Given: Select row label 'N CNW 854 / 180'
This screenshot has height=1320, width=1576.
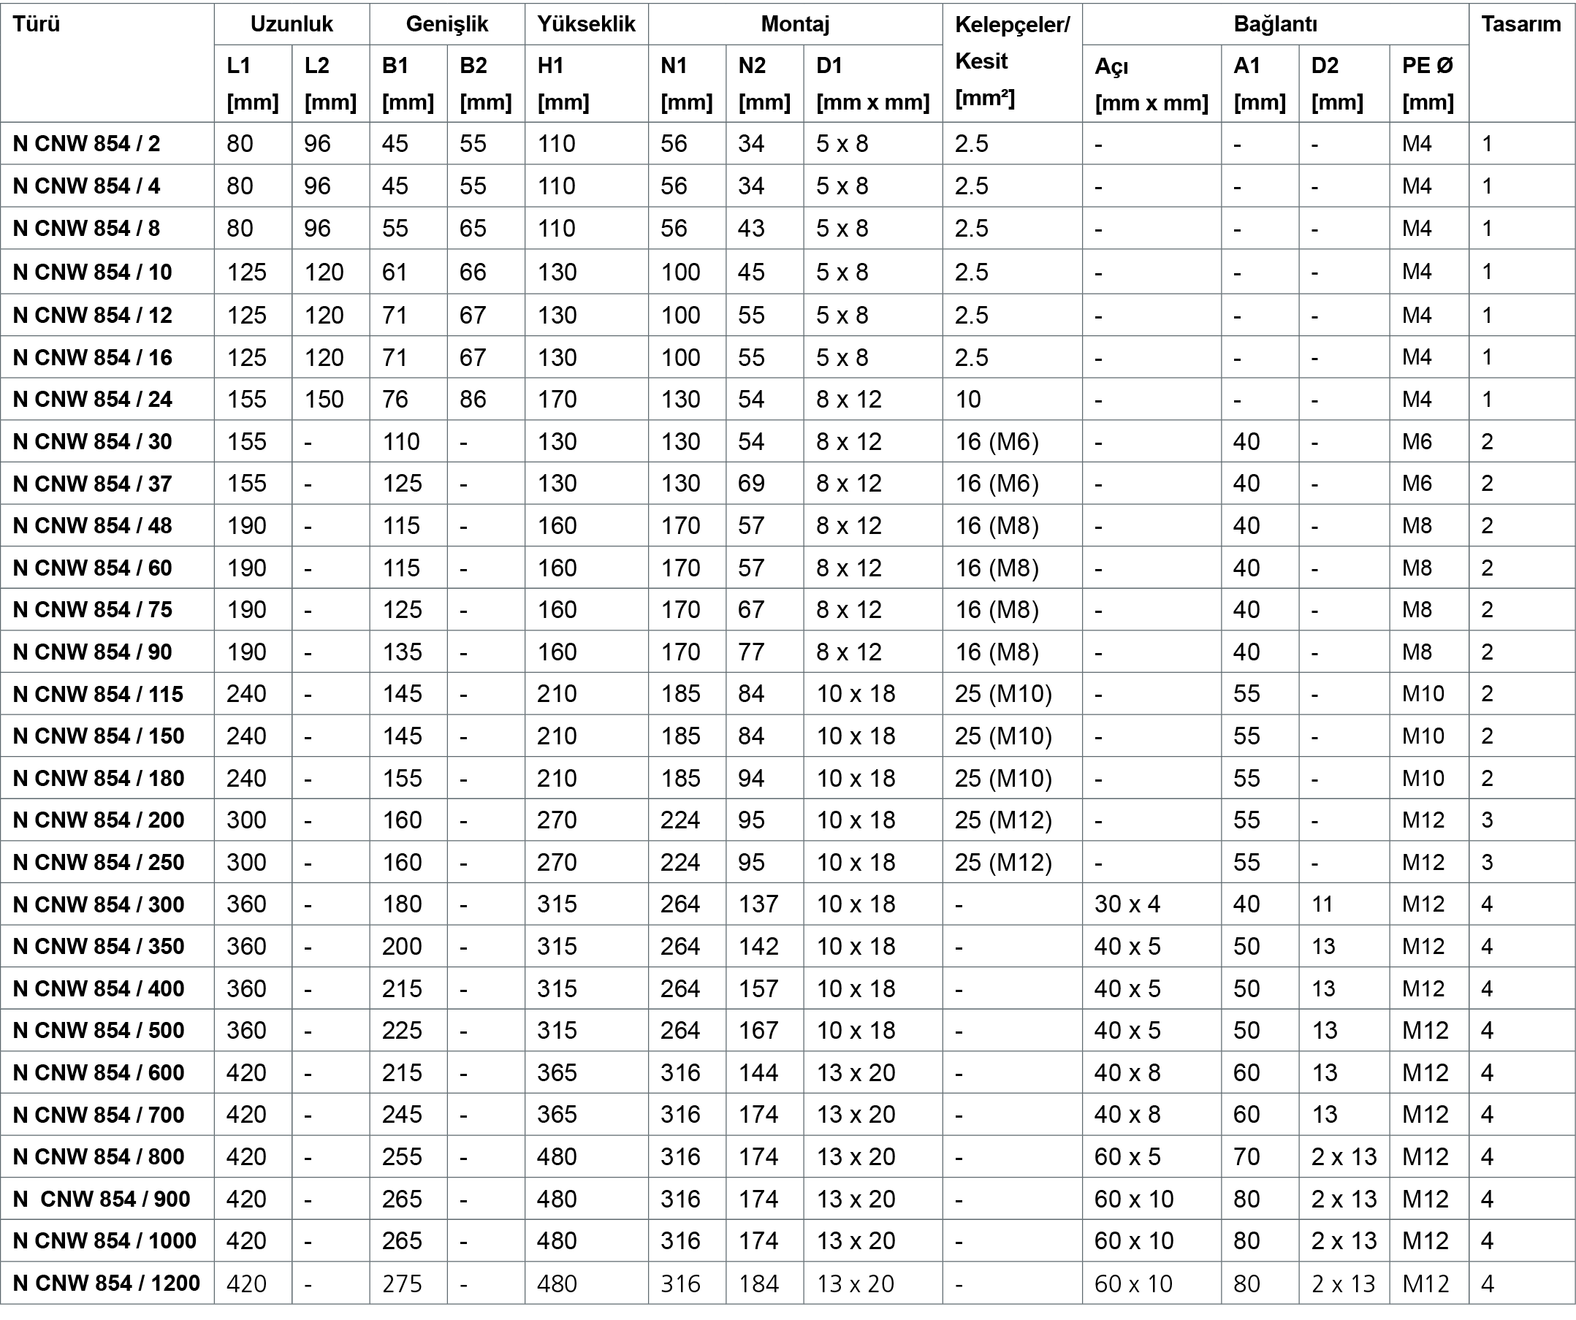Looking at the screenshot, I should point(99,778).
